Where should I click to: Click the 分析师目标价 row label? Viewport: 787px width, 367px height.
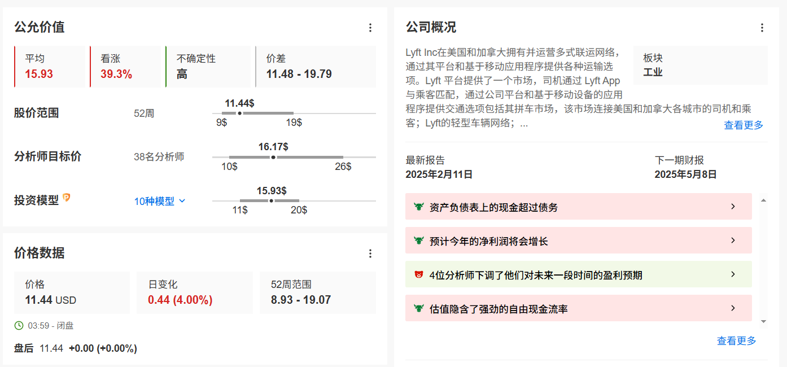pyautogui.click(x=47, y=156)
